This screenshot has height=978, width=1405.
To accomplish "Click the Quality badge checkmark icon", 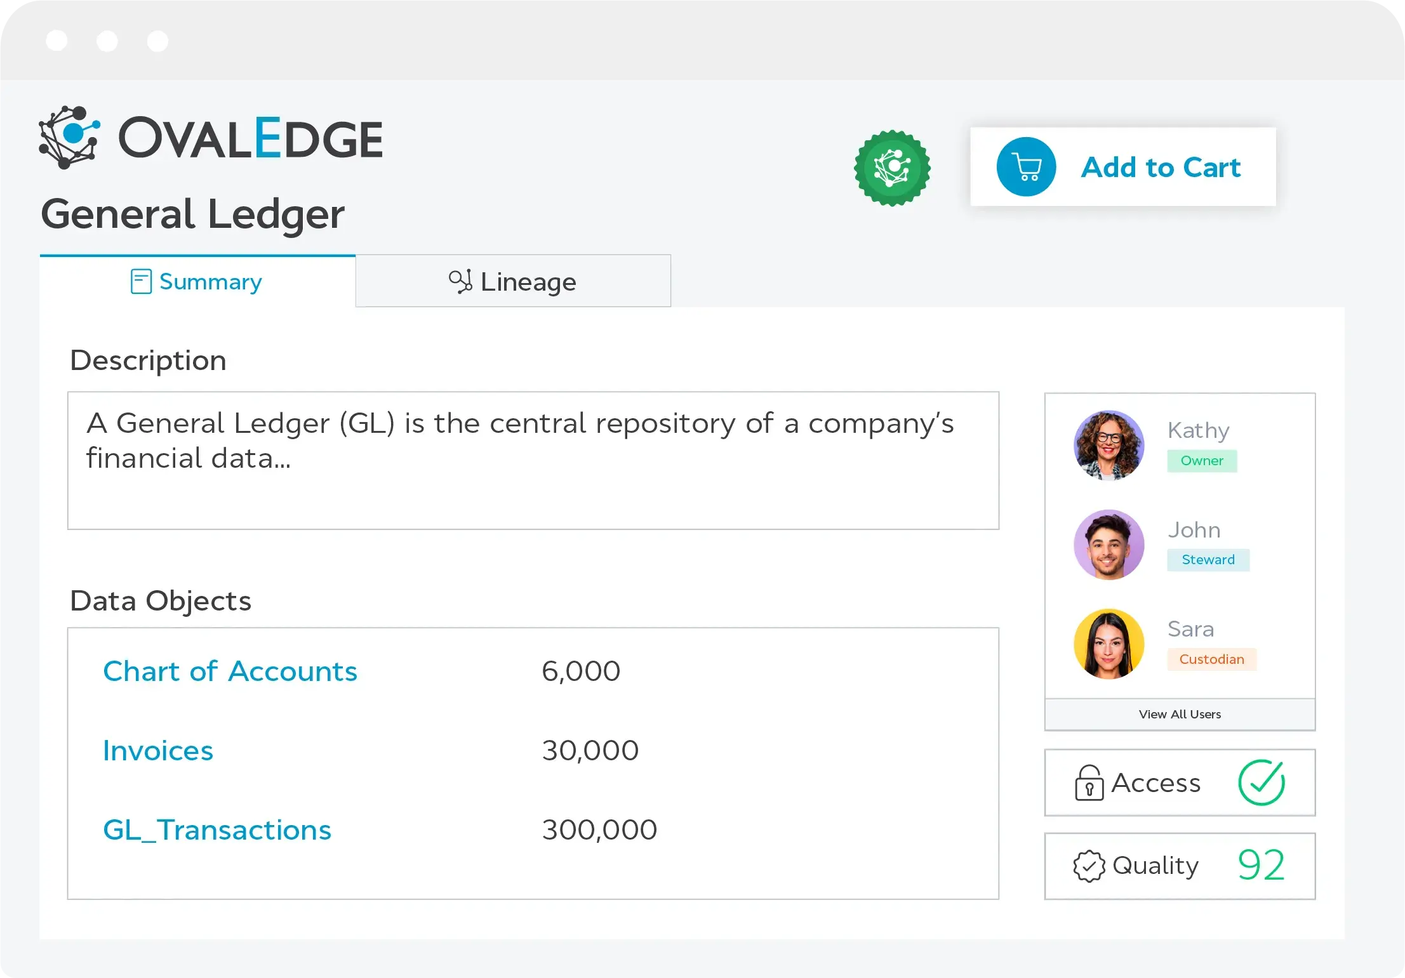I will pos(1089,866).
